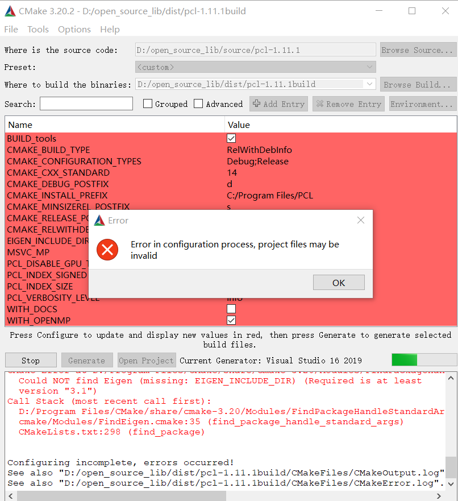Dismiss the error dialog with OK
458x501 pixels.
338,282
